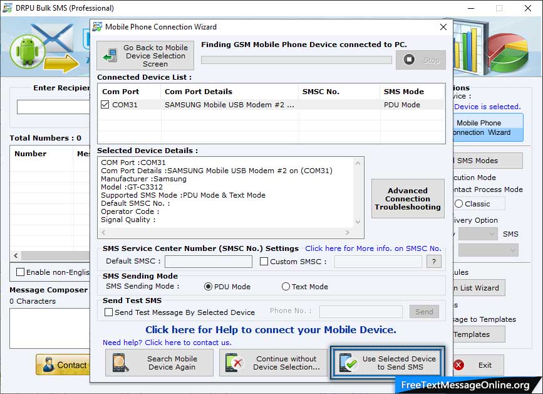Open Click here for Help to connect your Mobile Device

[271, 329]
